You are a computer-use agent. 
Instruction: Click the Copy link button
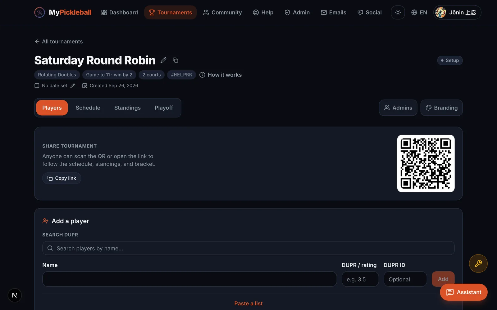point(62,178)
